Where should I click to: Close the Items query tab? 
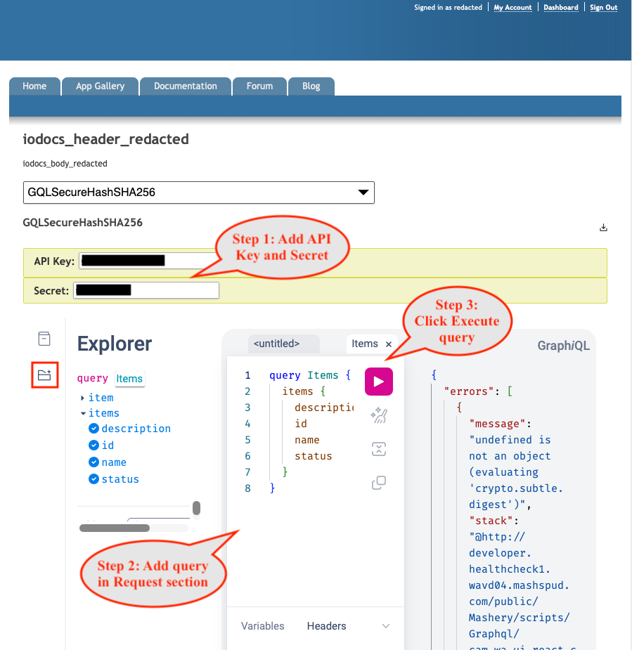pyautogui.click(x=389, y=344)
